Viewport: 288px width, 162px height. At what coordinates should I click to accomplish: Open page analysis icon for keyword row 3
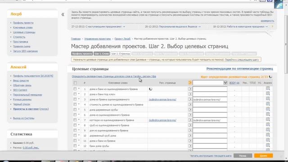[x=268, y=99]
